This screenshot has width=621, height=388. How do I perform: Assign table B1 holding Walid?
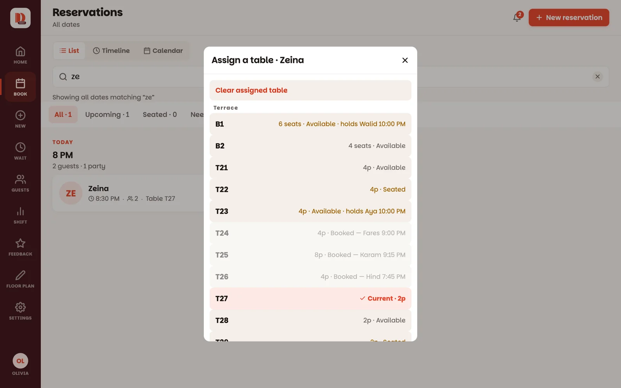click(x=310, y=124)
